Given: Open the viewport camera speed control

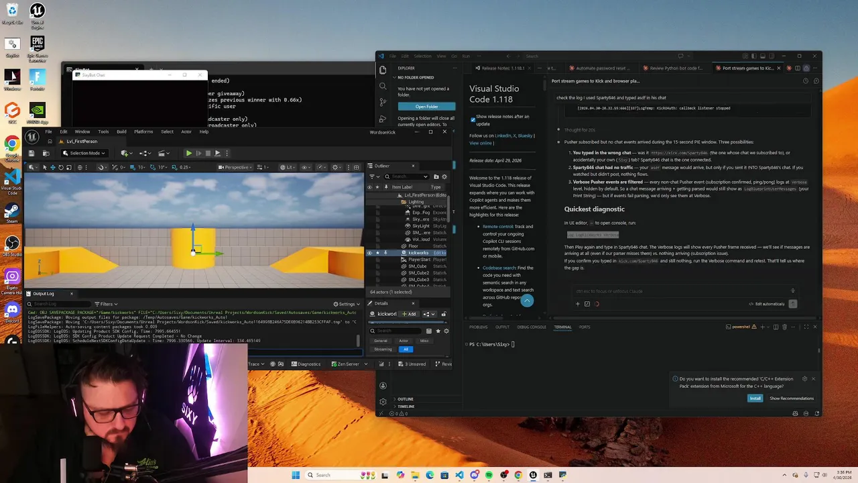Looking at the screenshot, I should coord(263,167).
